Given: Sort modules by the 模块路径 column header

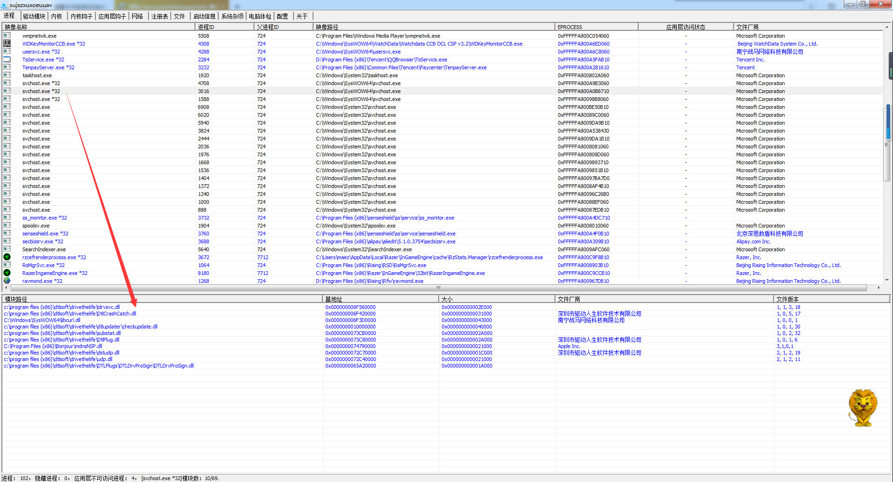Looking at the screenshot, I should (162, 299).
